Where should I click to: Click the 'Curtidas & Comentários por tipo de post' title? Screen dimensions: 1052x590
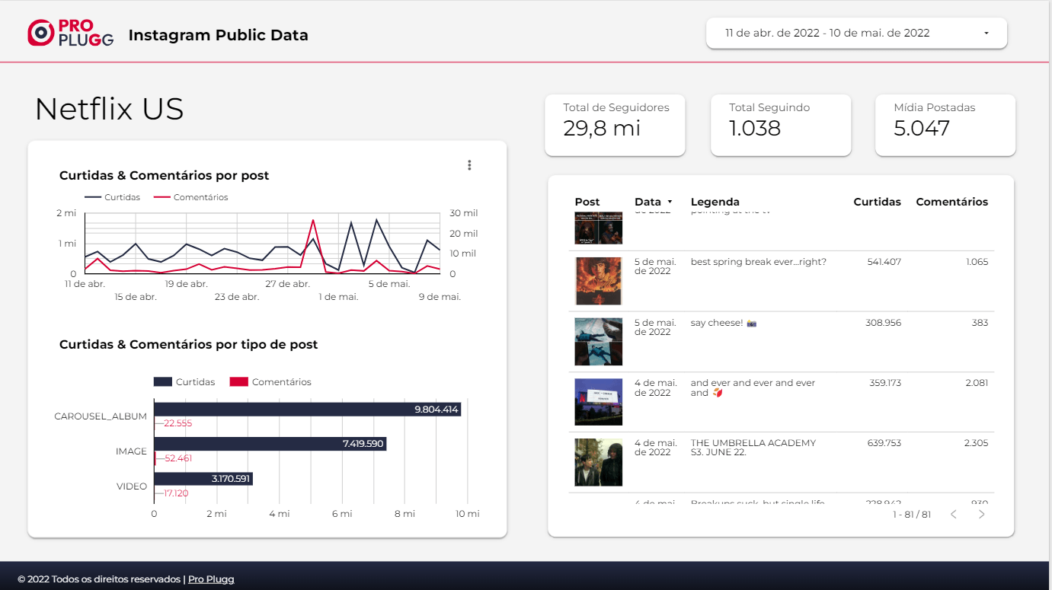189,345
